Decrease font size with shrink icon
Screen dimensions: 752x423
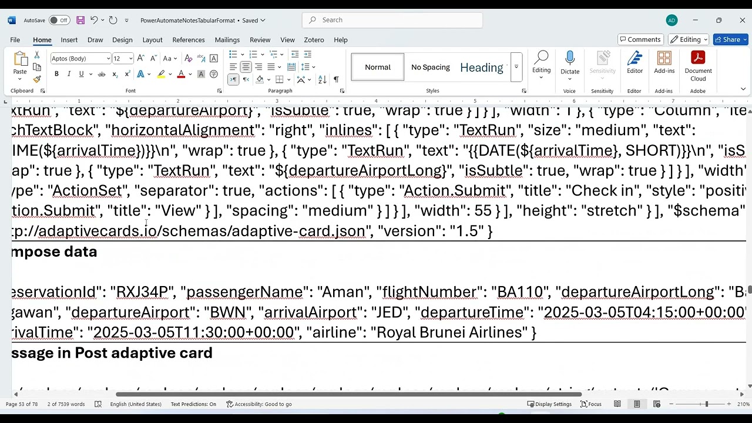[153, 58]
